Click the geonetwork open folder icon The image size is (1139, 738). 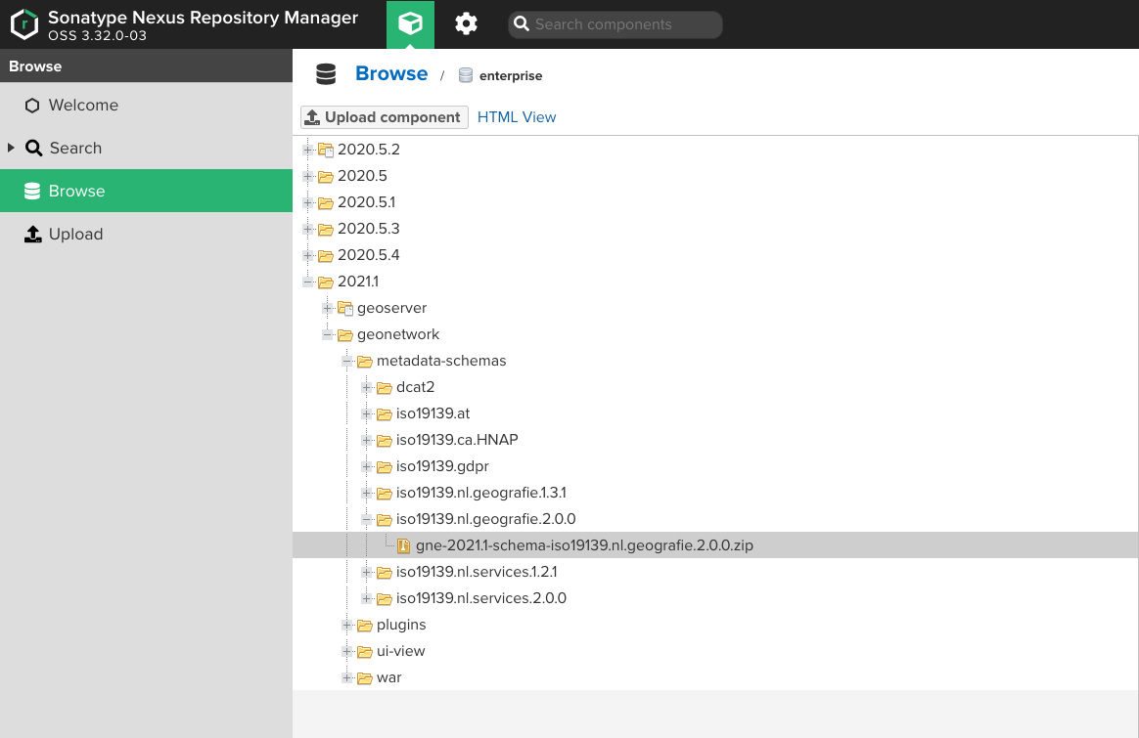point(345,335)
